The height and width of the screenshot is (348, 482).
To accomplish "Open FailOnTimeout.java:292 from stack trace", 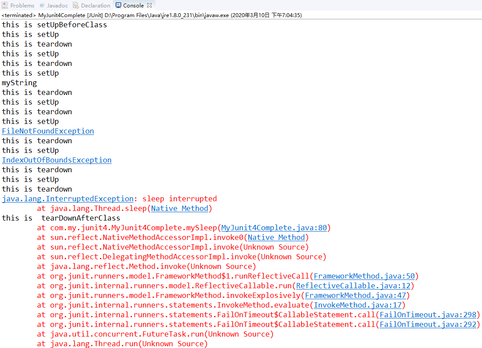I will (428, 324).
